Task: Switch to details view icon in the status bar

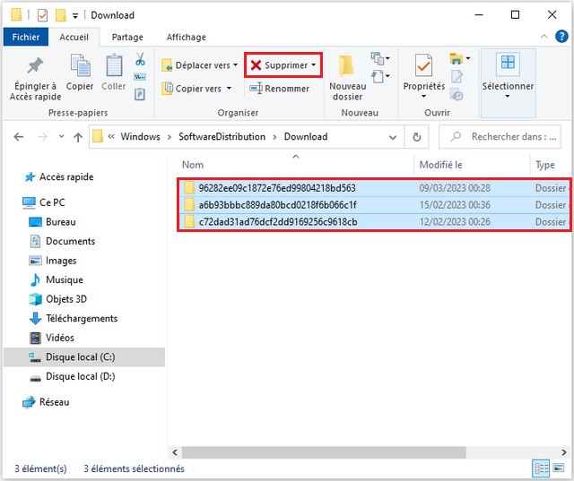Action: pos(542,468)
